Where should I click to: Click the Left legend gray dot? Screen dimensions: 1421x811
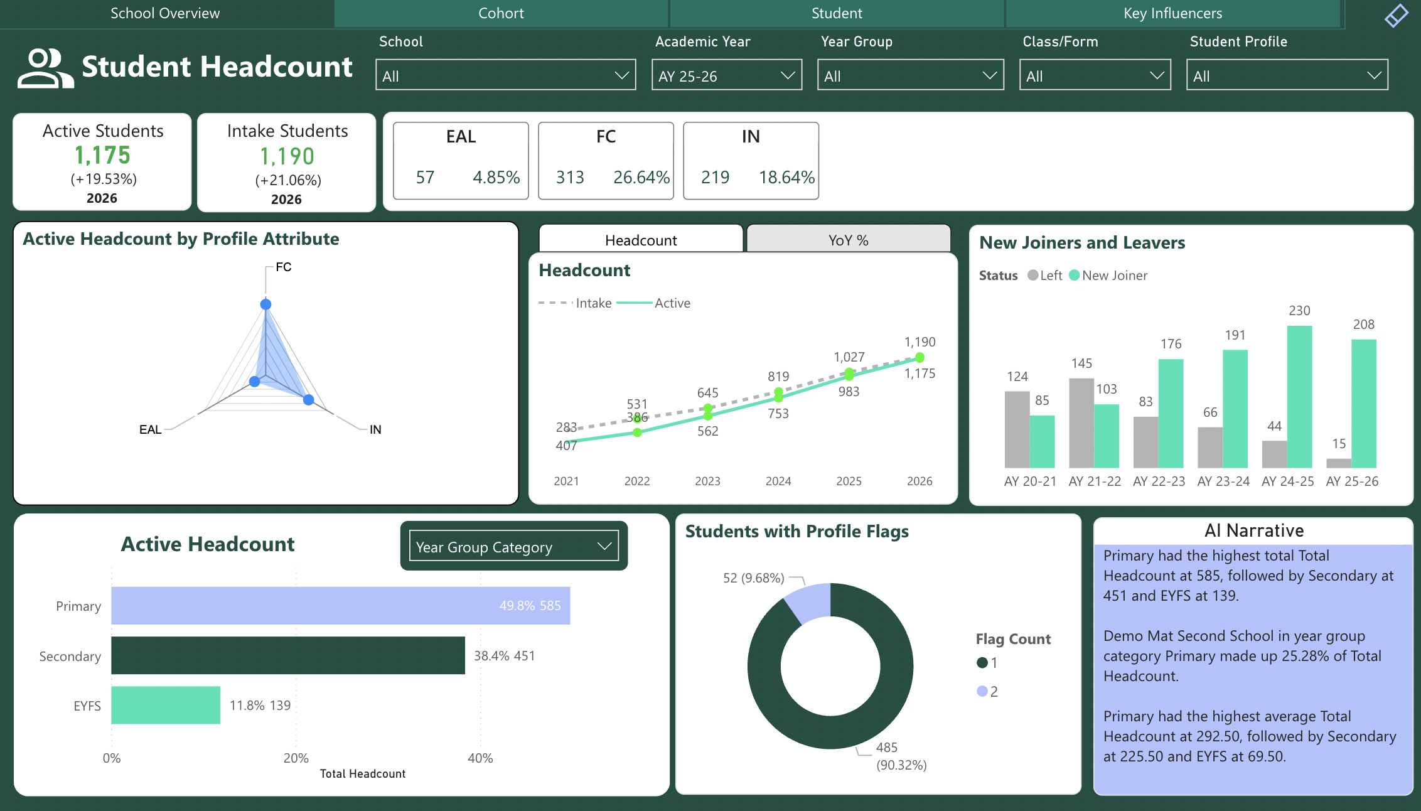point(1032,275)
